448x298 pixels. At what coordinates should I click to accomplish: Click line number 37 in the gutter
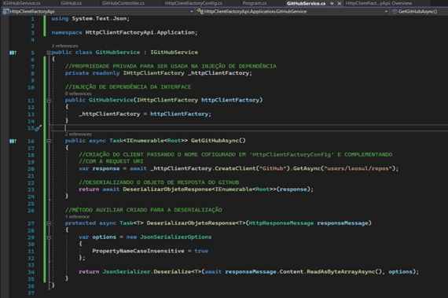click(31, 293)
